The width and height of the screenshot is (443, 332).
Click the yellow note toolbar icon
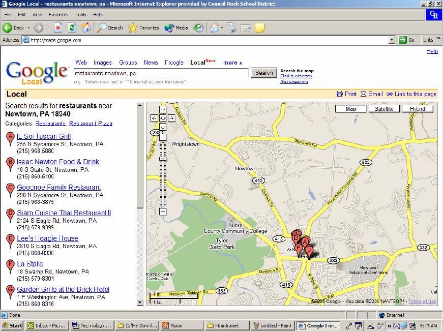(259, 27)
